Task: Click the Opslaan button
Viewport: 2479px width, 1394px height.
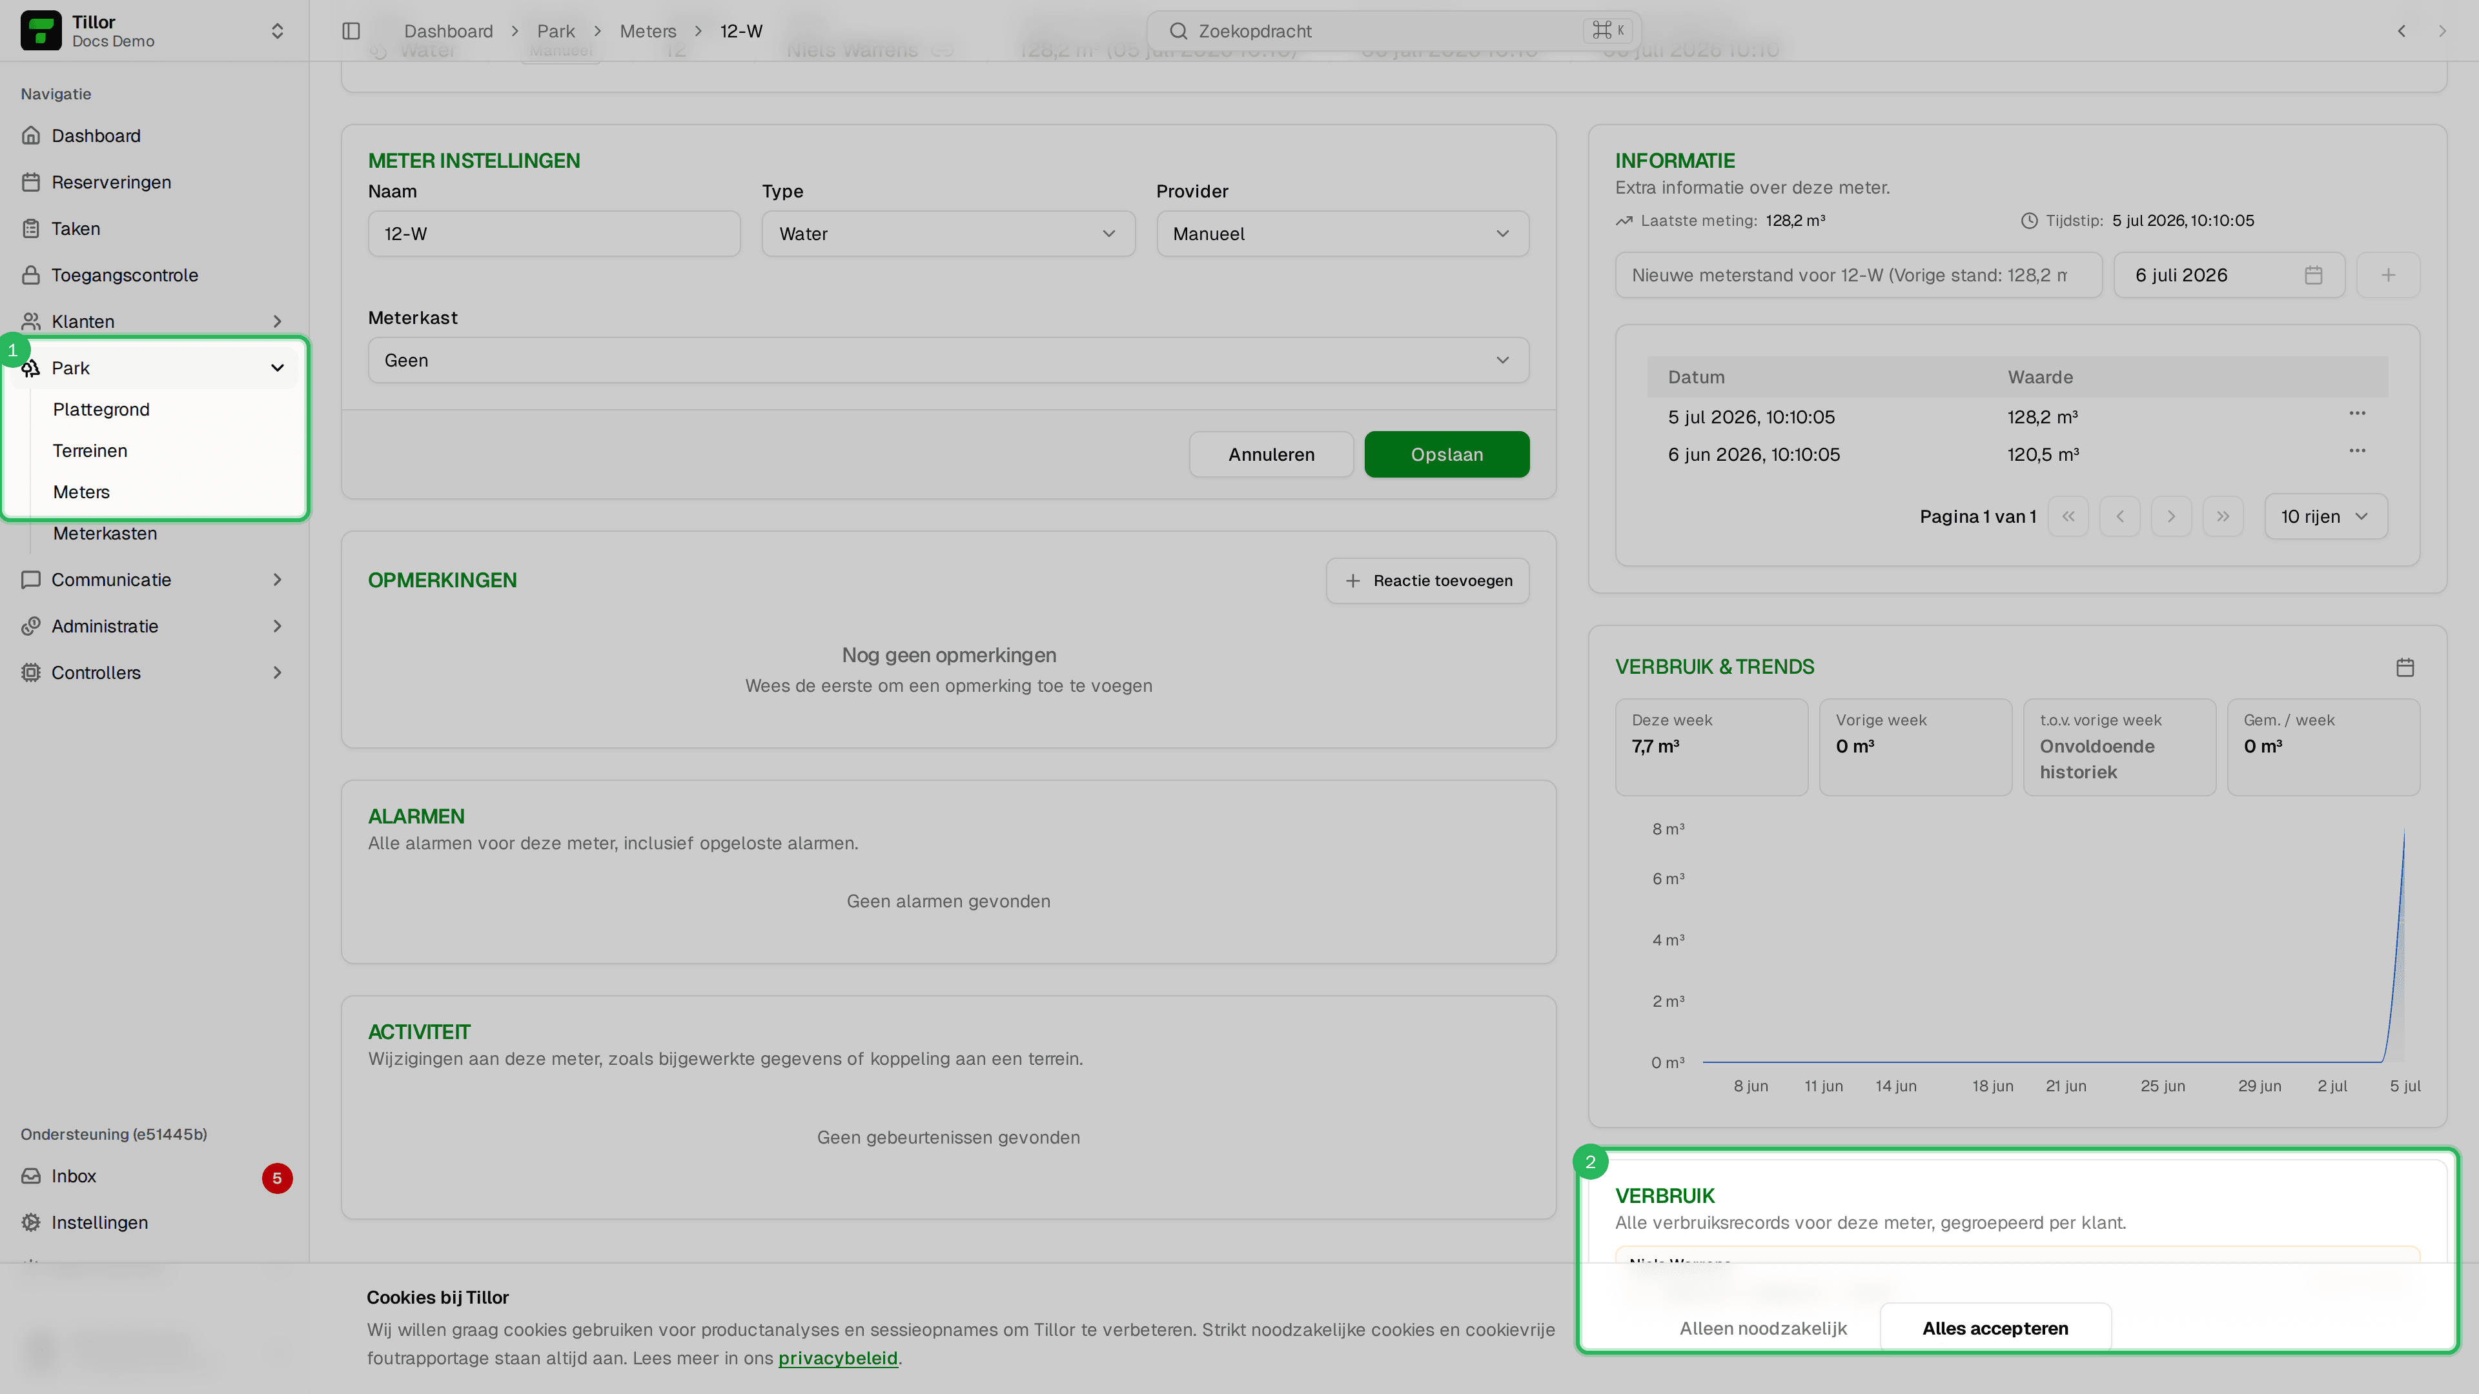Action: [x=1446, y=454]
